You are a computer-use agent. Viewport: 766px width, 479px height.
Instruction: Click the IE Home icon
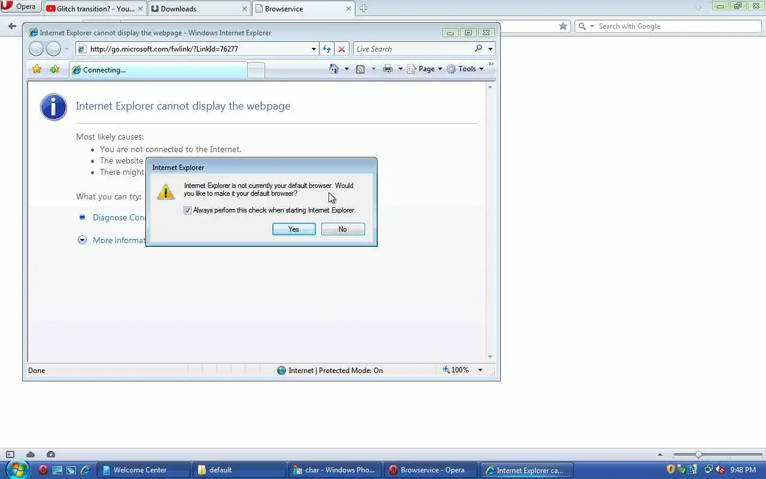(x=334, y=69)
